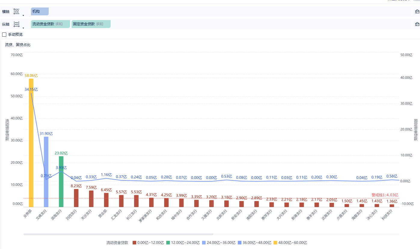Click the 纵轴 chart type icon
The width and height of the screenshot is (420, 249).
coord(17,24)
